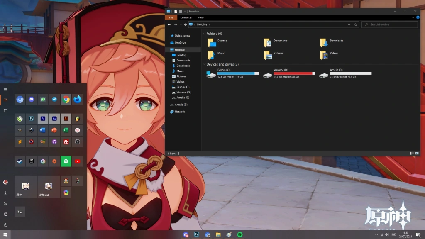Open recent locations dropdown beside forward arrow
The width and height of the screenshot is (425, 239).
point(181,24)
